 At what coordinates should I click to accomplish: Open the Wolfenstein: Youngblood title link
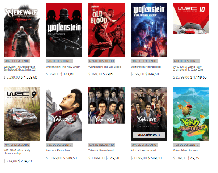[146, 67]
